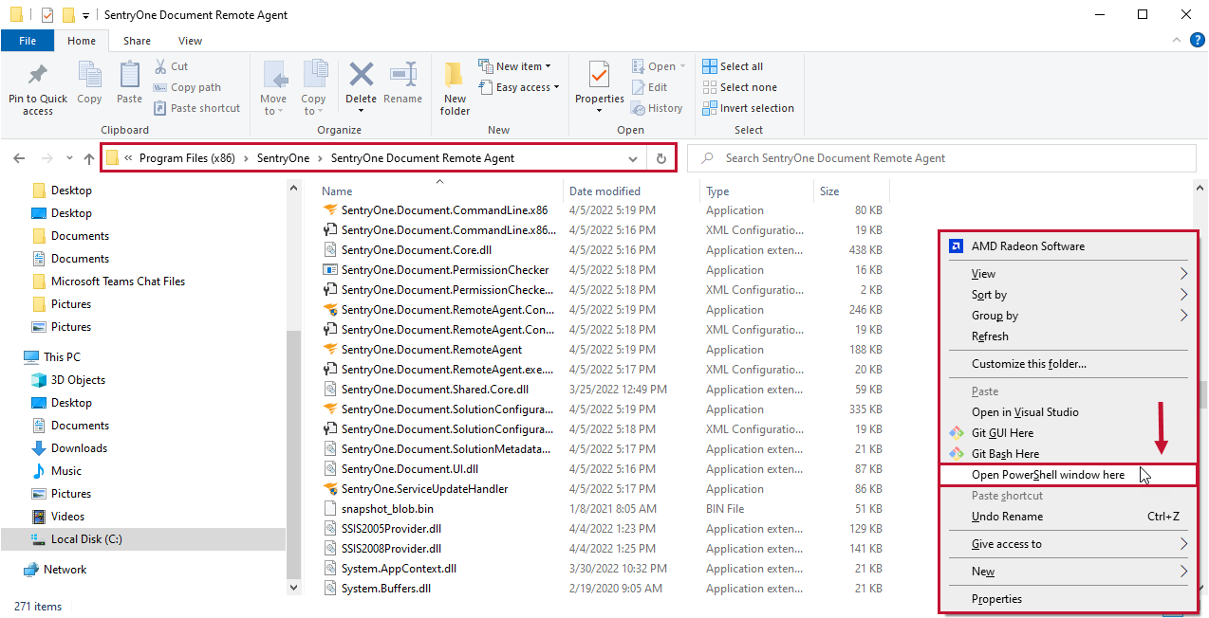Sort by the Date modified column header

click(x=604, y=191)
